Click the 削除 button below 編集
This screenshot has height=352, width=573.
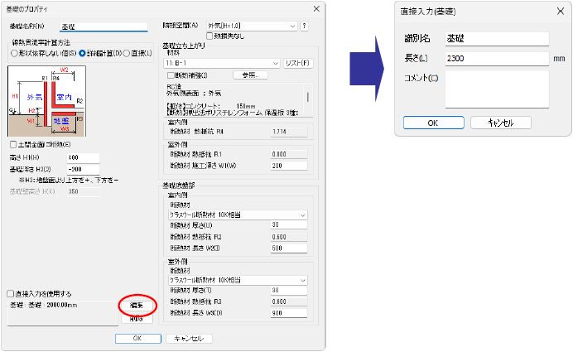[x=137, y=319]
